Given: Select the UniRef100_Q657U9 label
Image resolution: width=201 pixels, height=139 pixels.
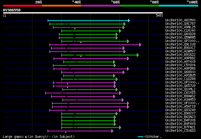Looking at the screenshot, I should point(180,86).
